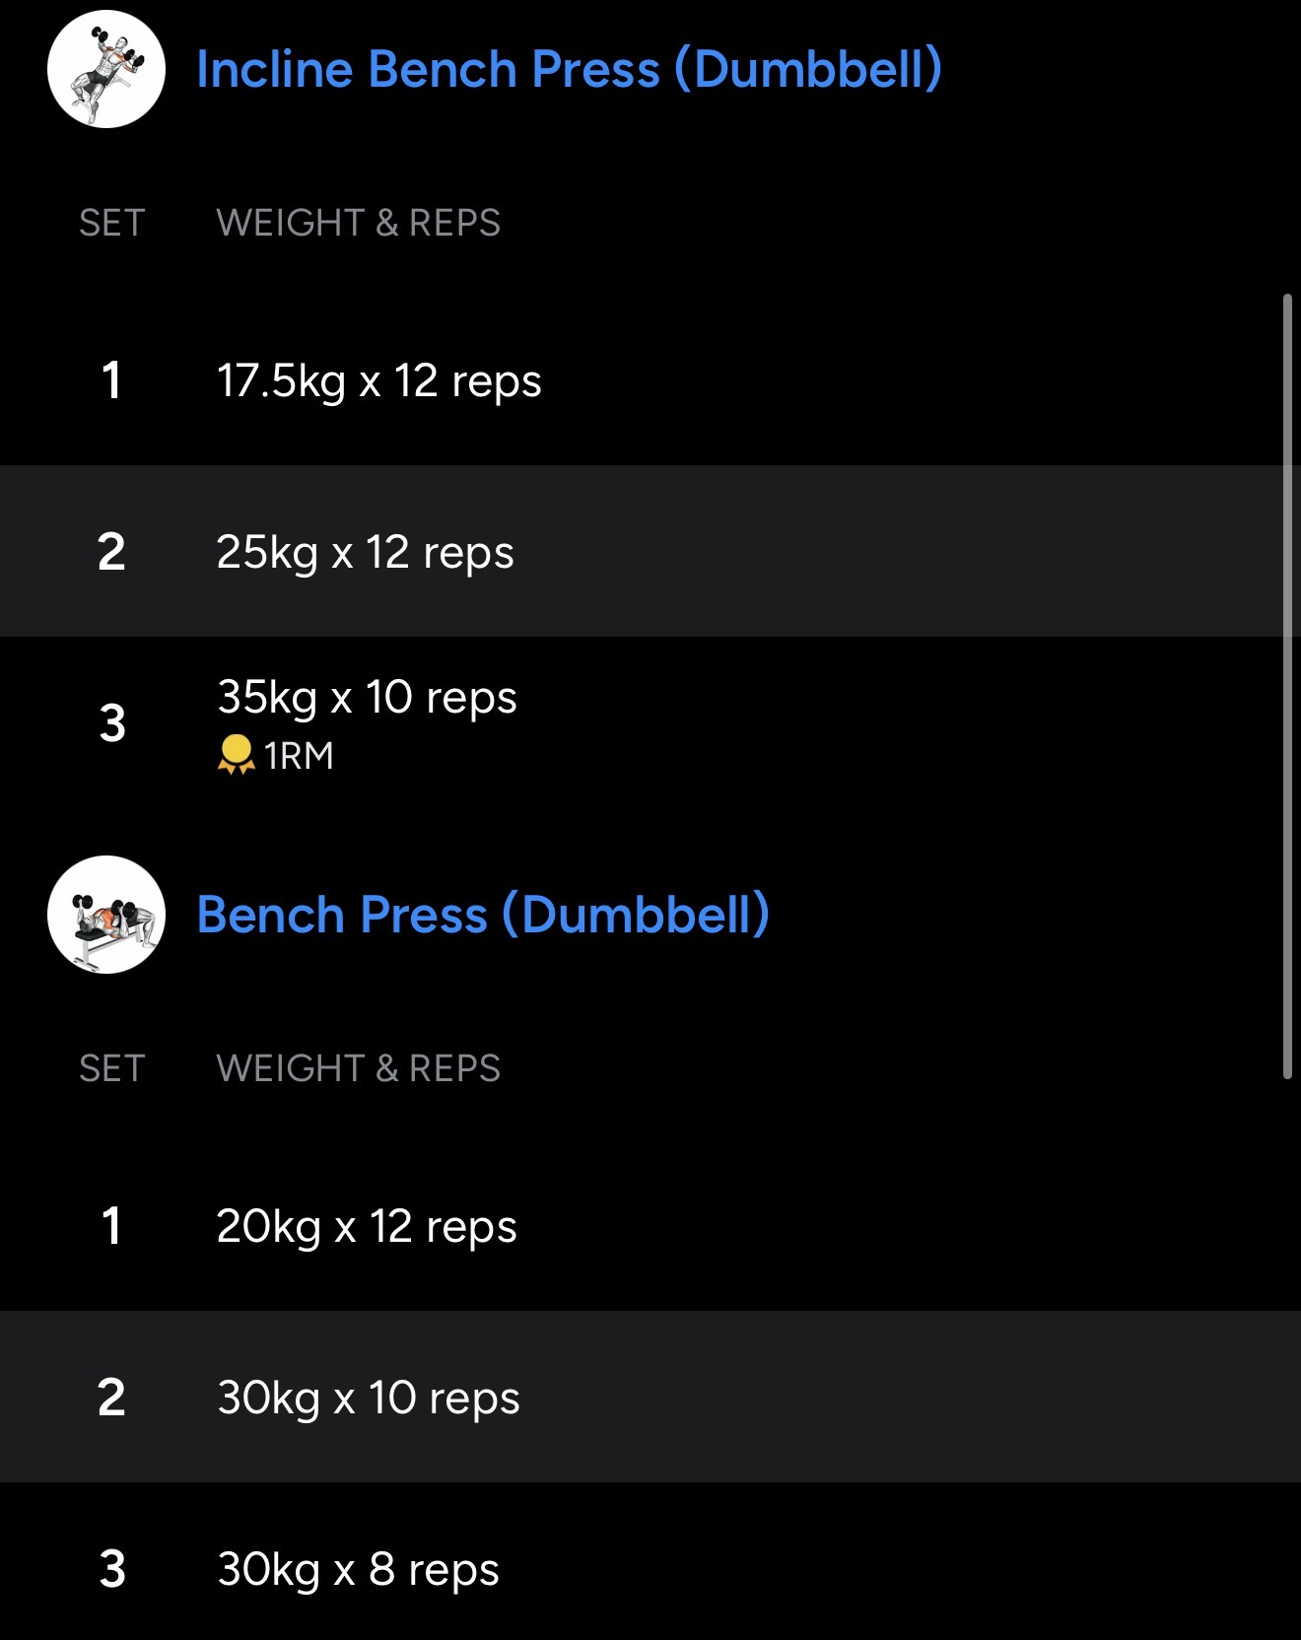Select the 20kg x 12 reps entry
This screenshot has width=1301, height=1640.
(x=367, y=1227)
